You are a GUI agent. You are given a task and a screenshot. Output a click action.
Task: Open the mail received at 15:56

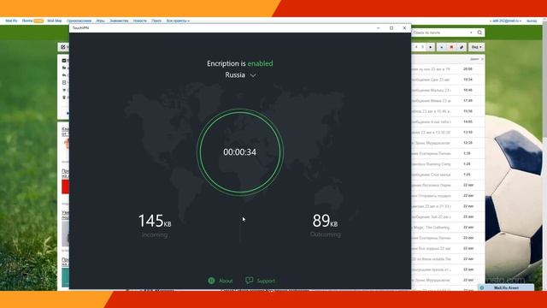pyautogui.click(x=448, y=111)
